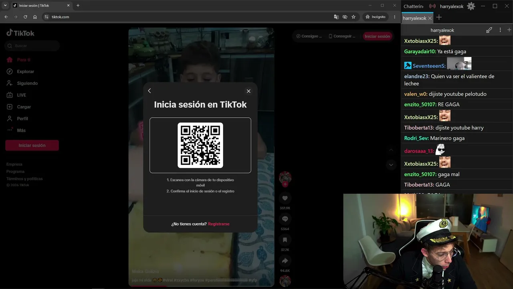The height and width of the screenshot is (289, 513).
Task: Click the QR code image
Action: click(200, 145)
